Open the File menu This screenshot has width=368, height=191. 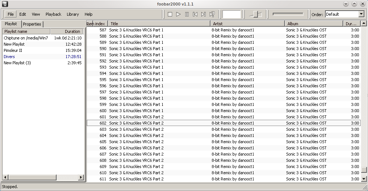[11, 14]
